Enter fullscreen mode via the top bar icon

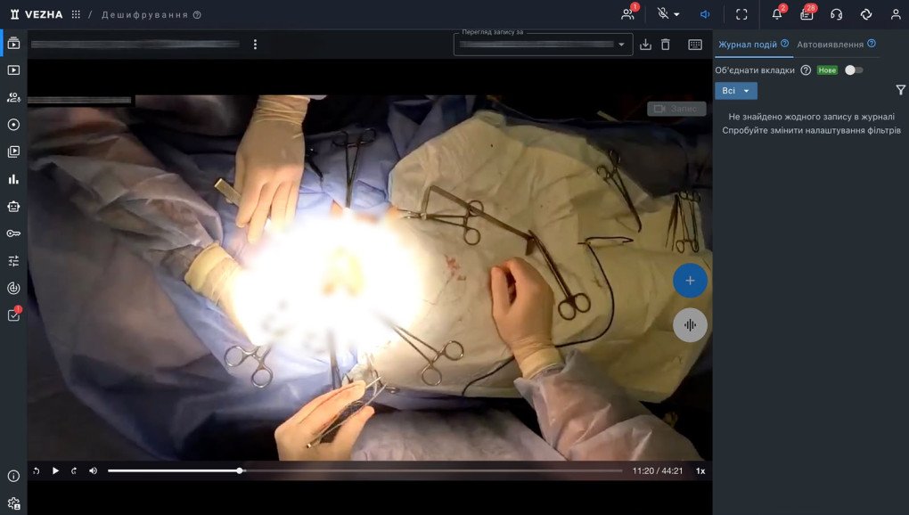[741, 14]
